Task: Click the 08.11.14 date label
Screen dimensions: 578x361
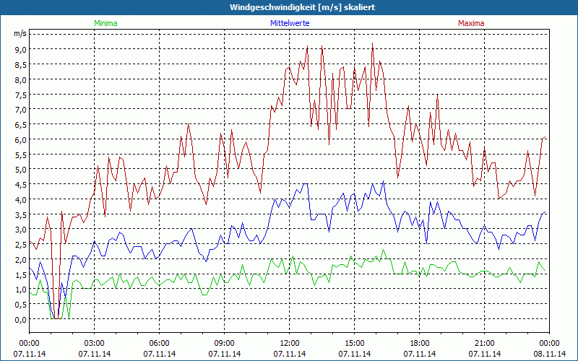Action: click(550, 354)
